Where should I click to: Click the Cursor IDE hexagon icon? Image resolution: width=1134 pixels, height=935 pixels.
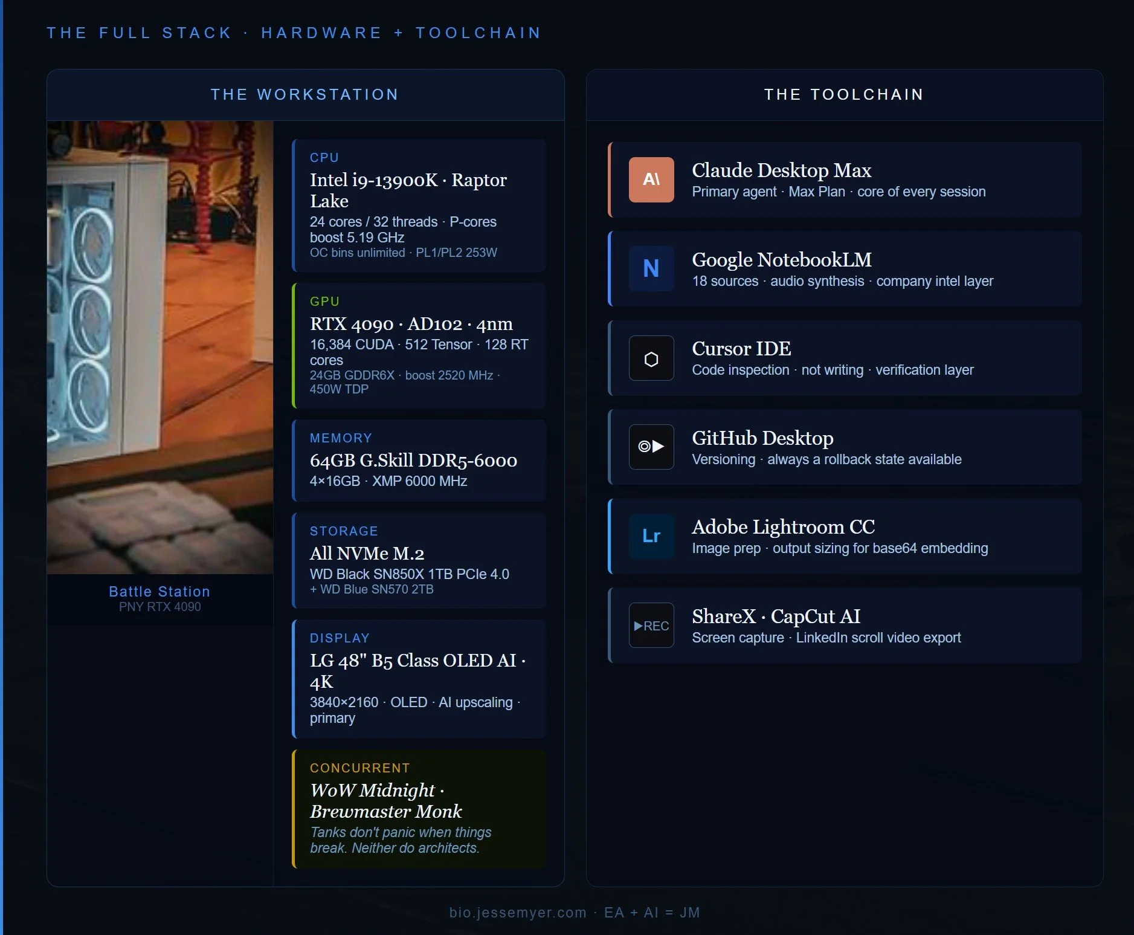click(x=651, y=358)
